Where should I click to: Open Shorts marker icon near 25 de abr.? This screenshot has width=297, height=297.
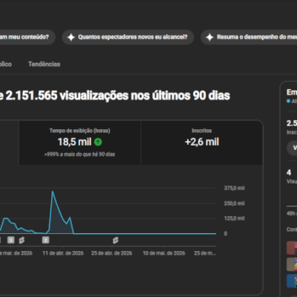pyautogui.click(x=115, y=240)
